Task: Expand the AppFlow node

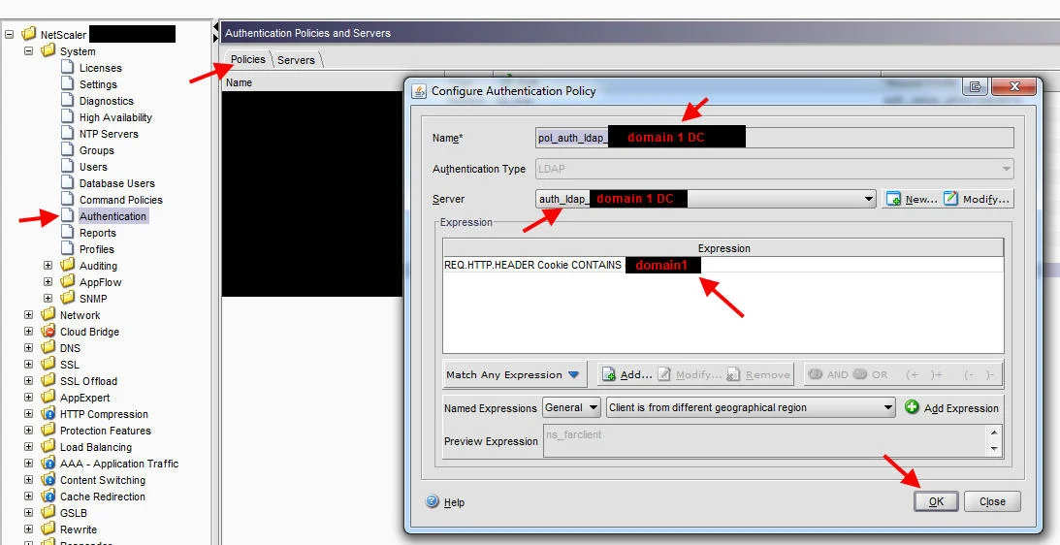Action: 48,282
